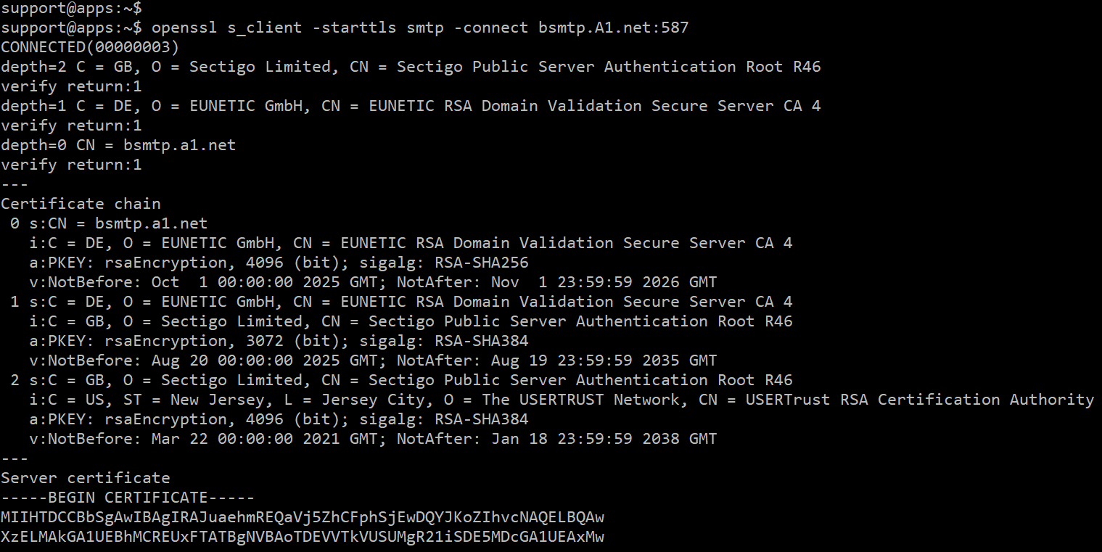Click certificate 0 subject line bsmtp.a1.net
Viewport: 1102px width, 552px height.
click(109, 223)
